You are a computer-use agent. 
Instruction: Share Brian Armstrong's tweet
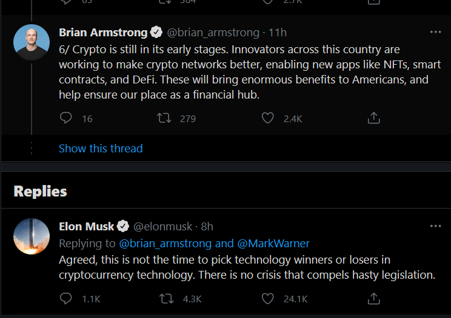(x=374, y=118)
